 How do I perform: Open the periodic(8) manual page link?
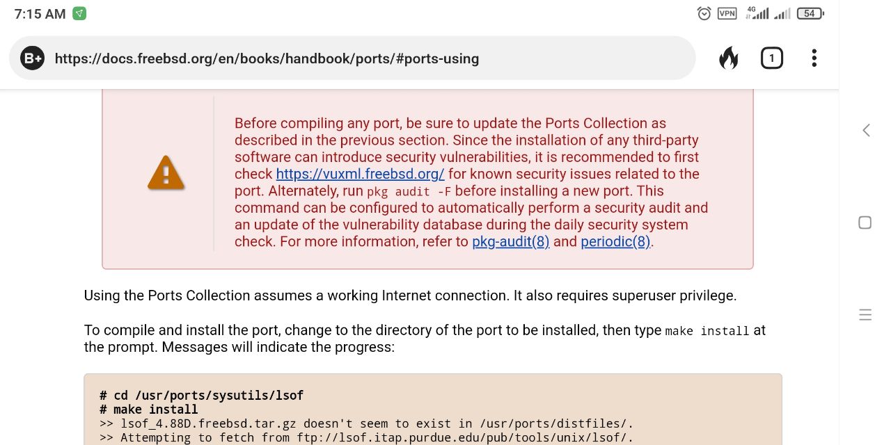click(615, 242)
